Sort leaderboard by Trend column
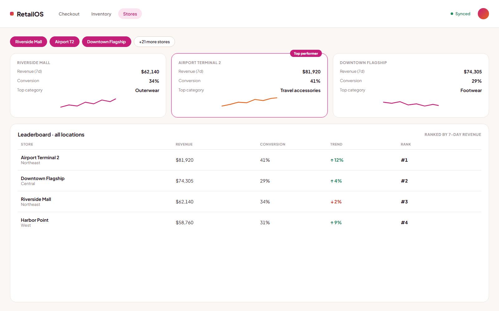The width and height of the screenshot is (499, 311). click(336, 144)
